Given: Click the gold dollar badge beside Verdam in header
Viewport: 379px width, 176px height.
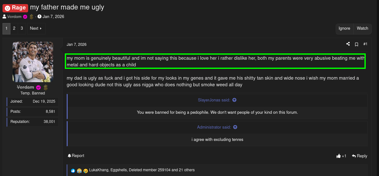Looking at the screenshot, I should (x=31, y=17).
